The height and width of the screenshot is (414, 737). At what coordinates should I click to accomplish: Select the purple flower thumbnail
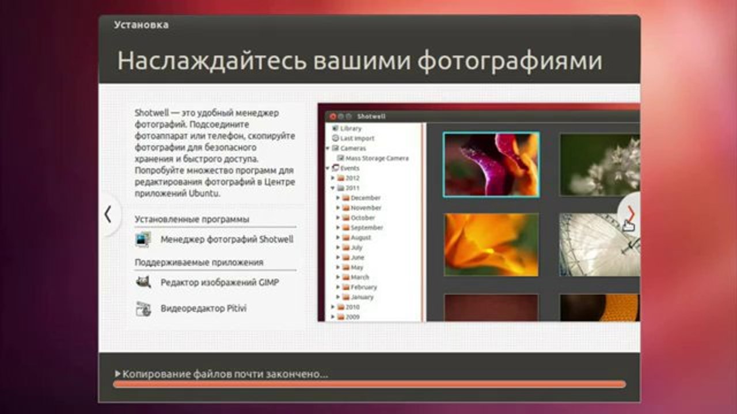tap(491, 164)
